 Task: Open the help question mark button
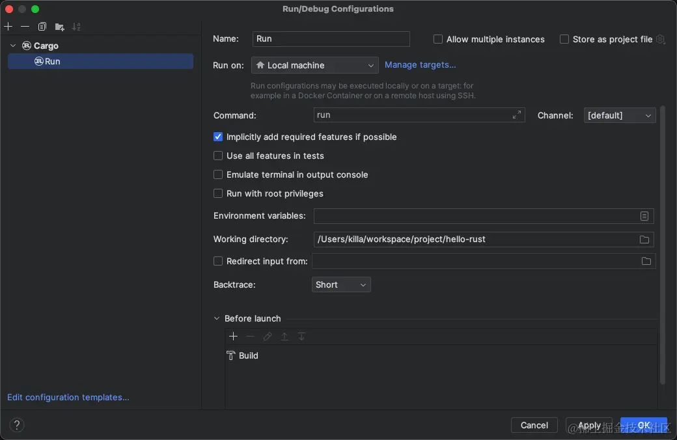coord(17,425)
